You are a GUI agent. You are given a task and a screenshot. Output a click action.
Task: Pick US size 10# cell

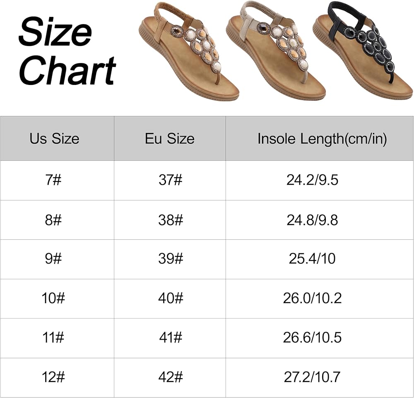pyautogui.click(x=53, y=298)
